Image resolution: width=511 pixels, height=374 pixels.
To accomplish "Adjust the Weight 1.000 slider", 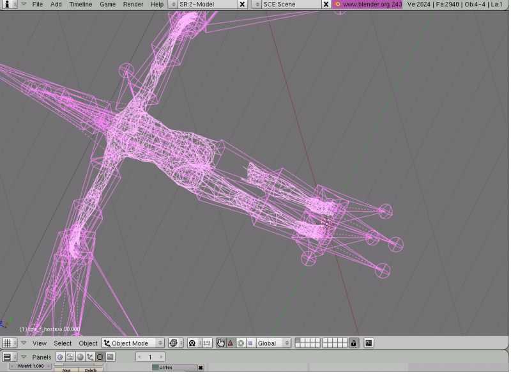I will (31, 366).
